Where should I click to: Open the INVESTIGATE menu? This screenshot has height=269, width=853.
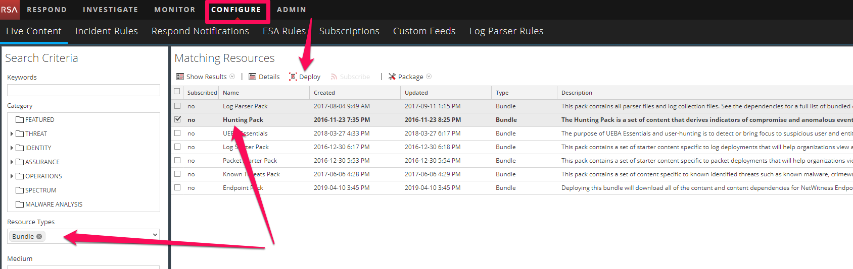(x=110, y=10)
